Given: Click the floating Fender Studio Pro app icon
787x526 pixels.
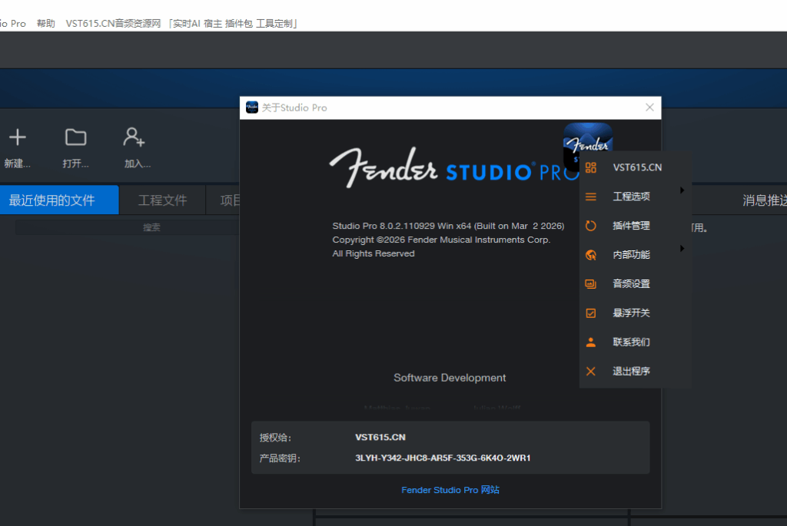Looking at the screenshot, I should [x=588, y=137].
